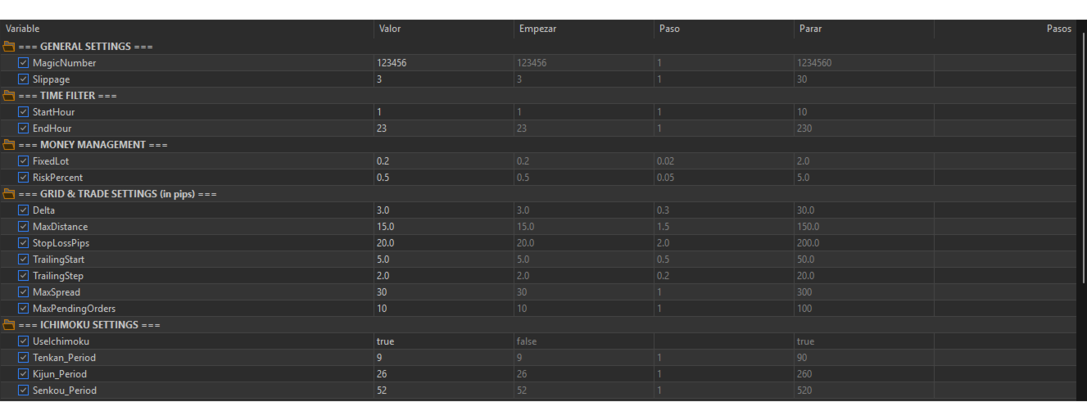Toggle the TrailingStart checkbox

click(23, 260)
